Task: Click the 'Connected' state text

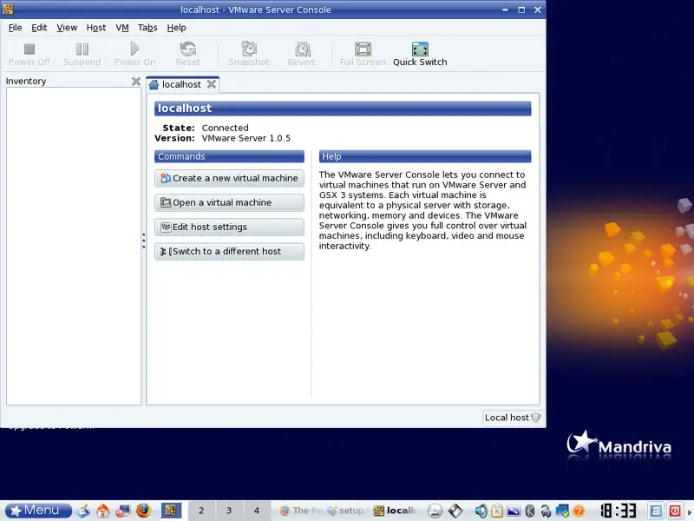Action: (225, 128)
